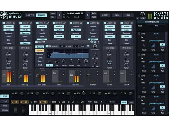Open the LP Slope value dropdown

[75, 46]
